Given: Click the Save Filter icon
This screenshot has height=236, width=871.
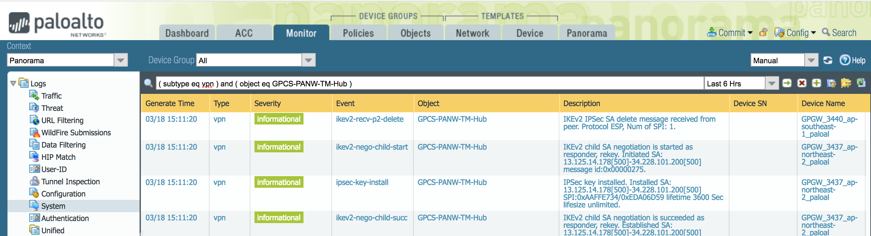Looking at the screenshot, I should [831, 83].
